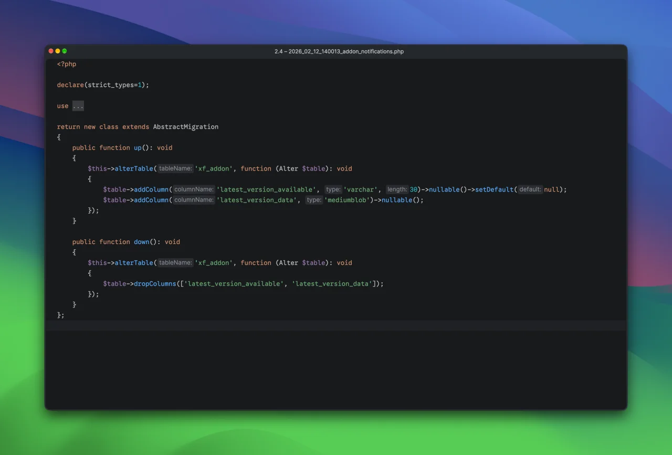The image size is (672, 455).
Task: Click 'latest_version_data' in the addColumn line
Action: click(257, 200)
